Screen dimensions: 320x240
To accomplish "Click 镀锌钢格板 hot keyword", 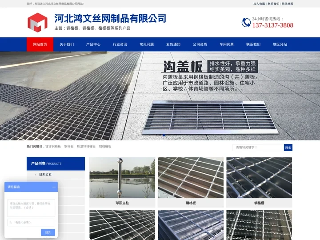I will 53,147.
